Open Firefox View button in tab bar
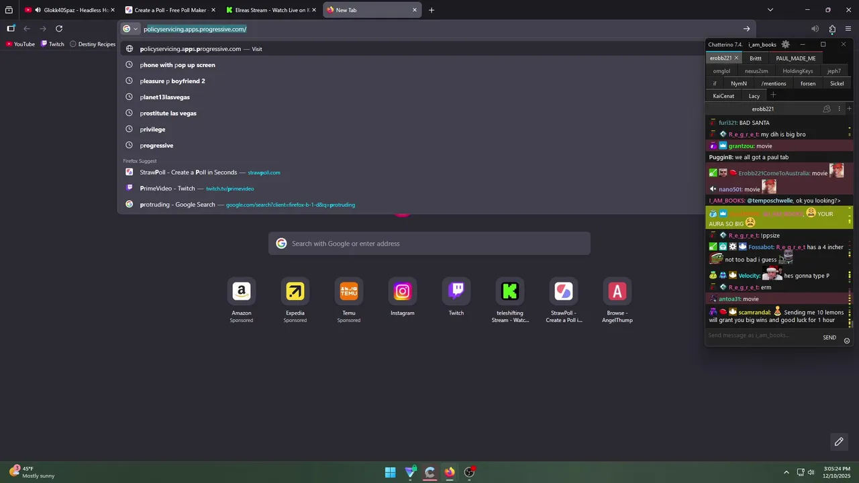Screen dimensions: 859x483 [9, 10]
